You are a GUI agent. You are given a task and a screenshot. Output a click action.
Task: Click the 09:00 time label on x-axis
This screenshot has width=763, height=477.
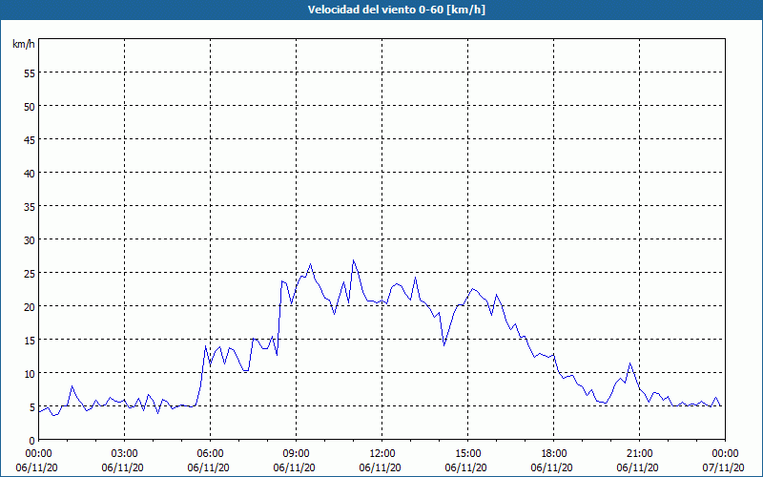click(x=296, y=454)
